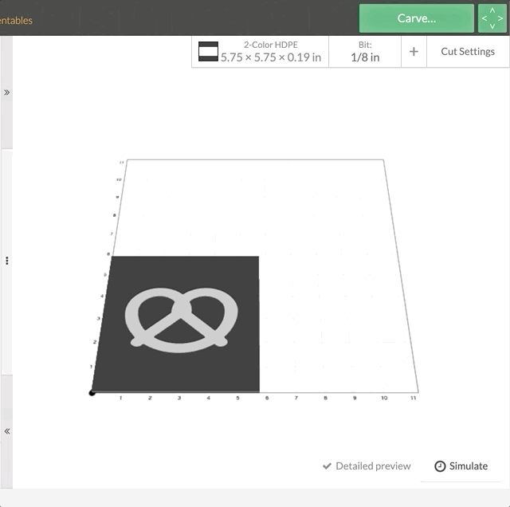Select the pretzel design in the preview
The height and width of the screenshot is (507, 510).
(182, 319)
